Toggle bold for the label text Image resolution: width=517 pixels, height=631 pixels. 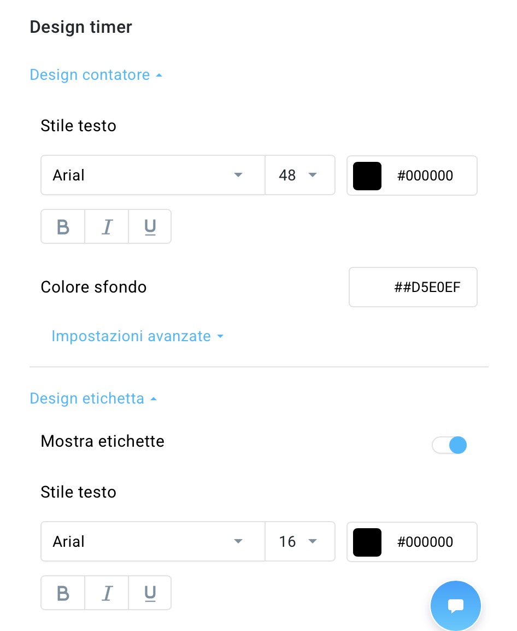(x=62, y=593)
